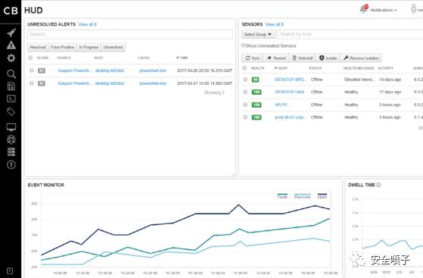
Task: Open the process search magnifier icon
Action: tap(11, 73)
